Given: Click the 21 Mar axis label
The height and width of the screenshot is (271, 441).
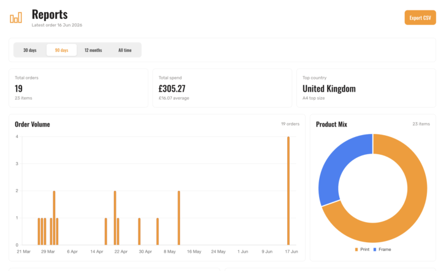Looking at the screenshot, I should pos(24,251).
